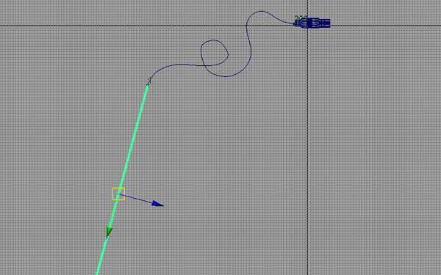Image resolution: width=441 pixels, height=275 pixels.
Task: Select the curve at its self-intersection point
Action: [x=204, y=65]
